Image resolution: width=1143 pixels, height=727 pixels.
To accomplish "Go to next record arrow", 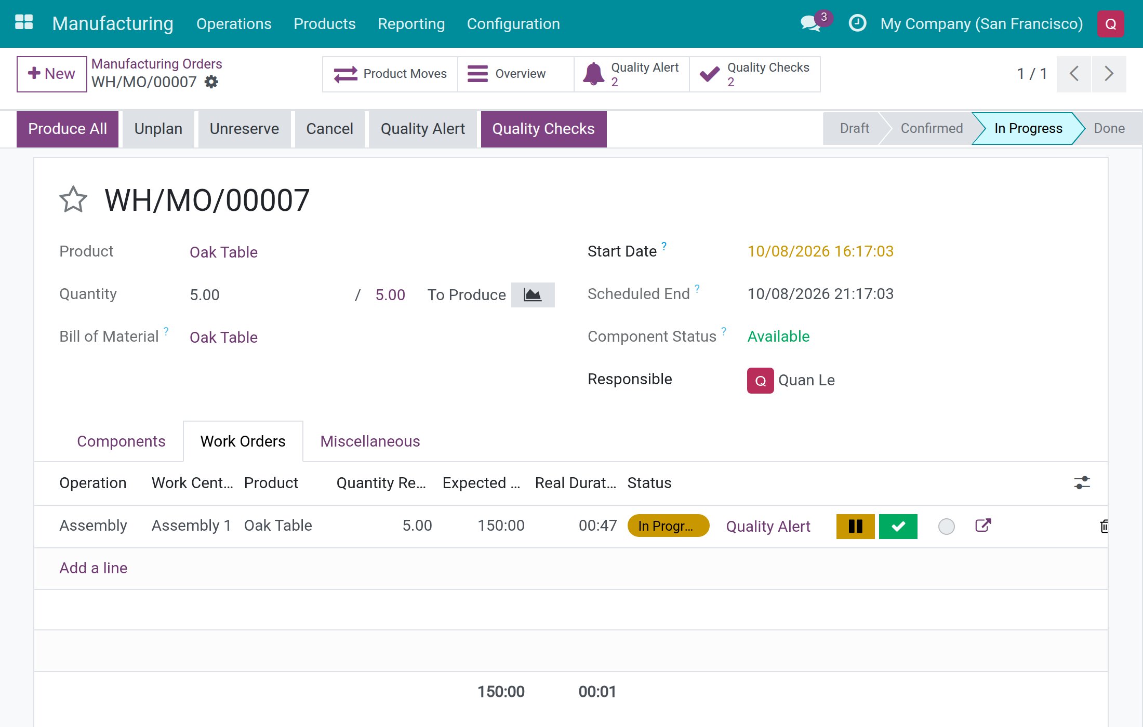I will (1109, 74).
